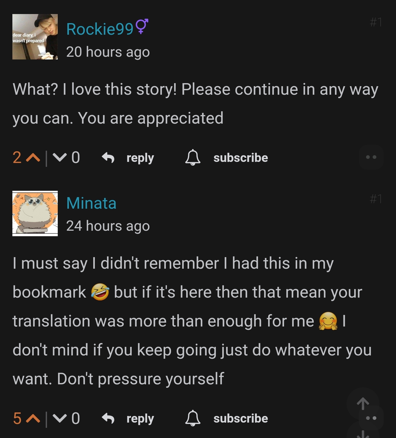This screenshot has height=438, width=396.
Task: Open the #1 permalink on Rockie99's comment
Action: 376,22
